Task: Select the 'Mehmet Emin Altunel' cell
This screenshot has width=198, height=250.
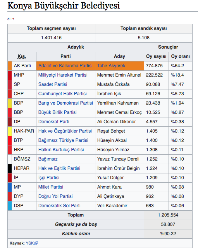Action: tap(119, 75)
